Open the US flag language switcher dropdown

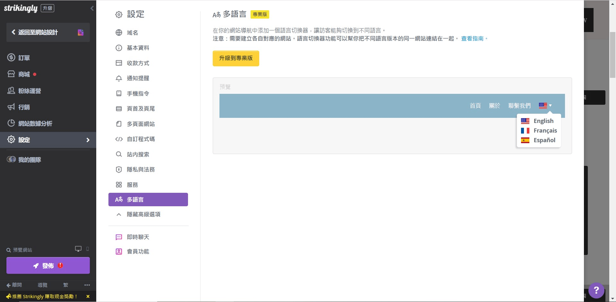(x=545, y=106)
